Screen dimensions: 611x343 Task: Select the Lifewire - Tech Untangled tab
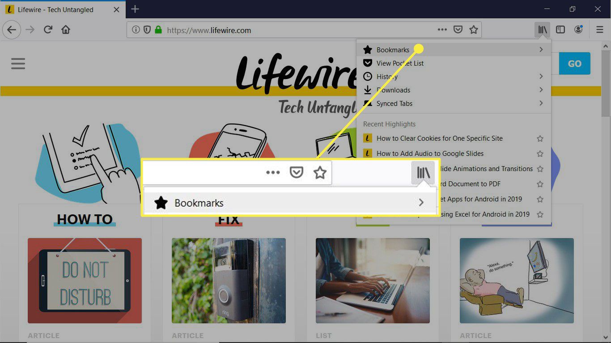(x=63, y=9)
